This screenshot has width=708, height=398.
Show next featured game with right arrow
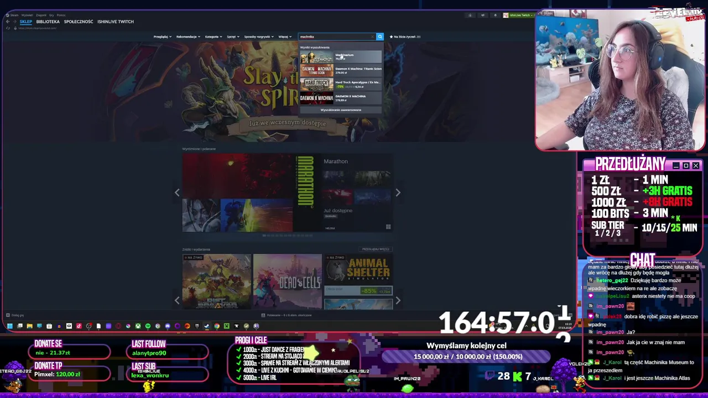click(398, 192)
